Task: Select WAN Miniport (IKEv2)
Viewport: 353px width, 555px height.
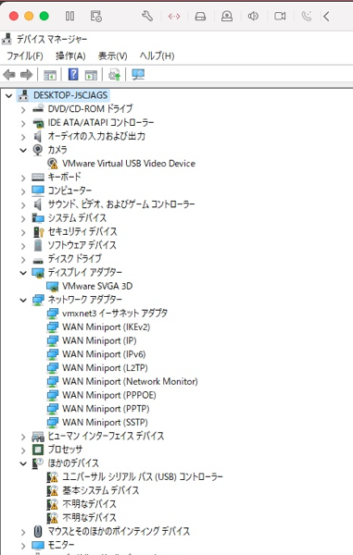Action: 106,327
